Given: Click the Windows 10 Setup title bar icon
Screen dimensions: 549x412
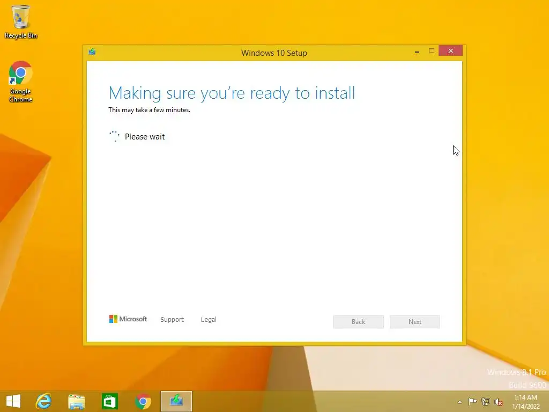Looking at the screenshot, I should point(92,52).
